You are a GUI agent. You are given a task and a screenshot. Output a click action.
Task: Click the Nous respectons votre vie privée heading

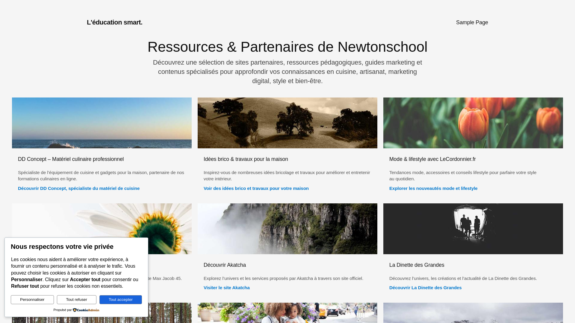point(62,247)
